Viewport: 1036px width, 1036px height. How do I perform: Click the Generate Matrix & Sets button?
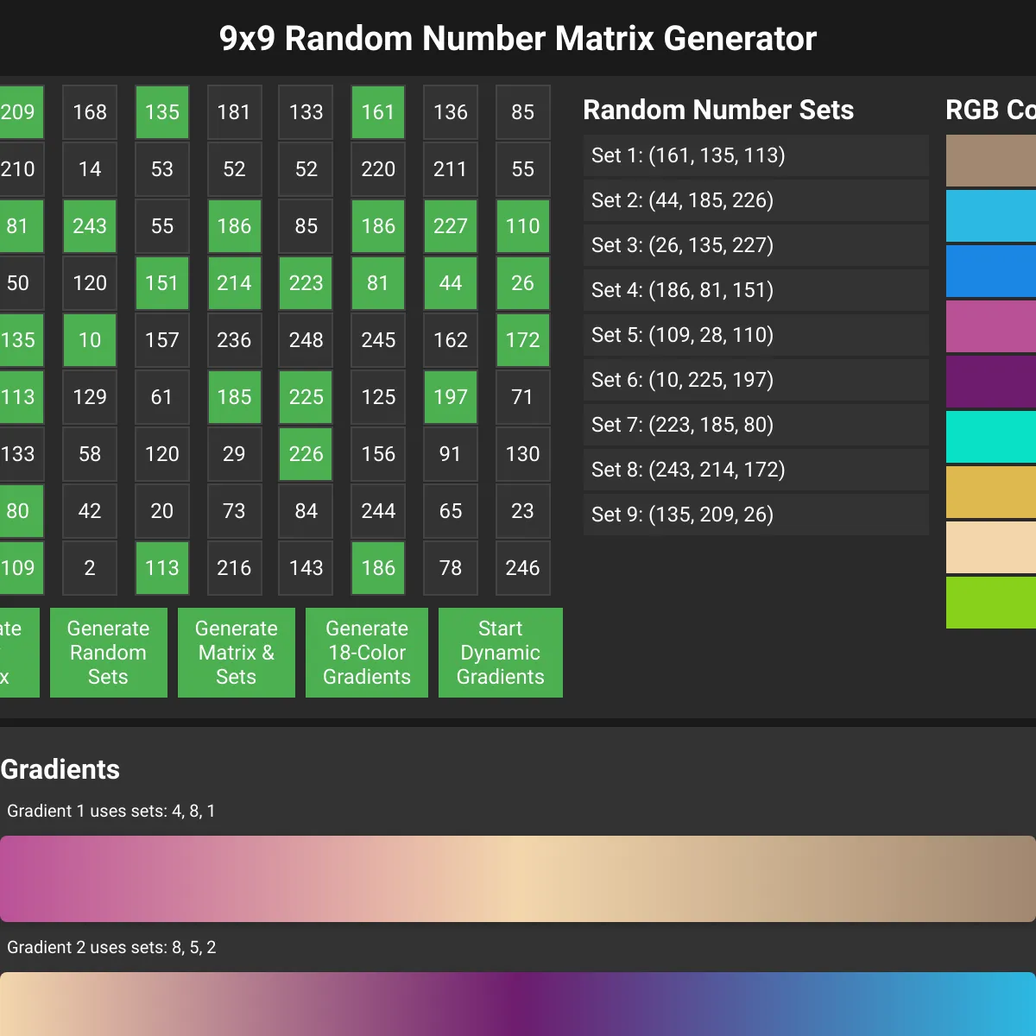(x=236, y=653)
